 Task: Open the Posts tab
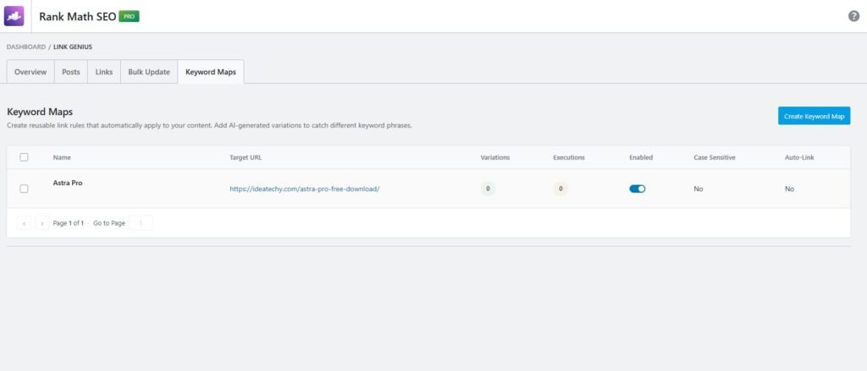click(71, 73)
